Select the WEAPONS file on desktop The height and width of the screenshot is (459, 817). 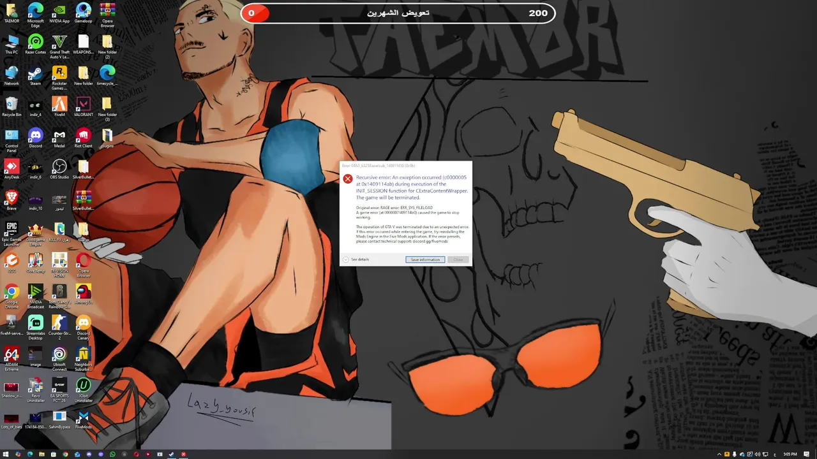pos(84,44)
